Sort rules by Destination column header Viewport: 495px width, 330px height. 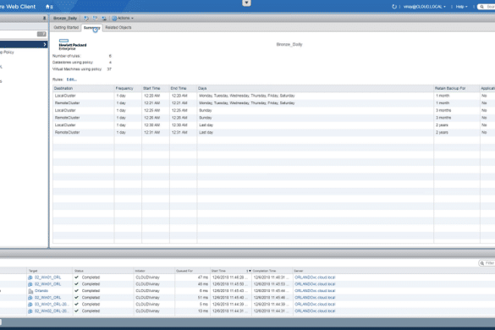(x=83, y=88)
